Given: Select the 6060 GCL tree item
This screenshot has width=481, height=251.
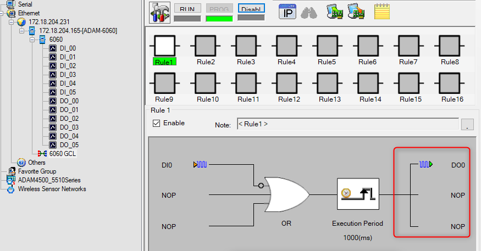Looking at the screenshot, I should [x=63, y=154].
